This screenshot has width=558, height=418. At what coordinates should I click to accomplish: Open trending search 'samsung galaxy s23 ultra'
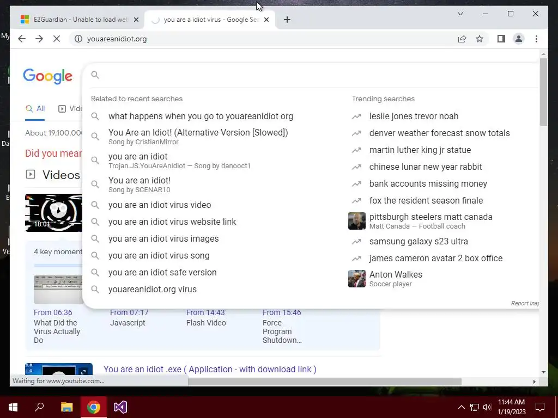tap(418, 241)
